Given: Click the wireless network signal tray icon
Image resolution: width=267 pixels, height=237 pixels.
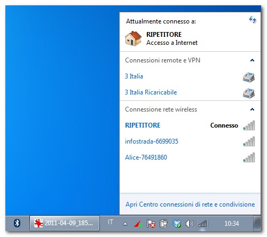Looking at the screenshot, I should [202, 224].
